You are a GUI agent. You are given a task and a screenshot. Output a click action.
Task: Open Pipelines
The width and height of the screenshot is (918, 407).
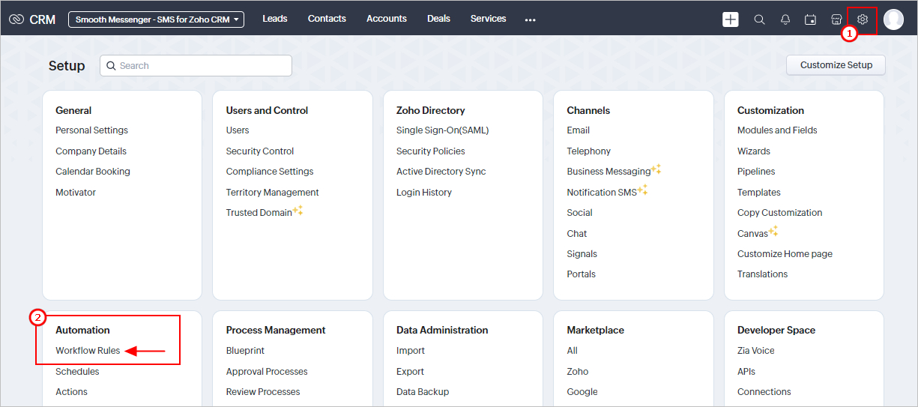pos(756,172)
